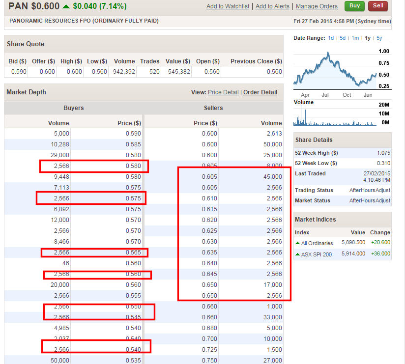Select the buyer volume 9,448

pyautogui.click(x=61, y=177)
